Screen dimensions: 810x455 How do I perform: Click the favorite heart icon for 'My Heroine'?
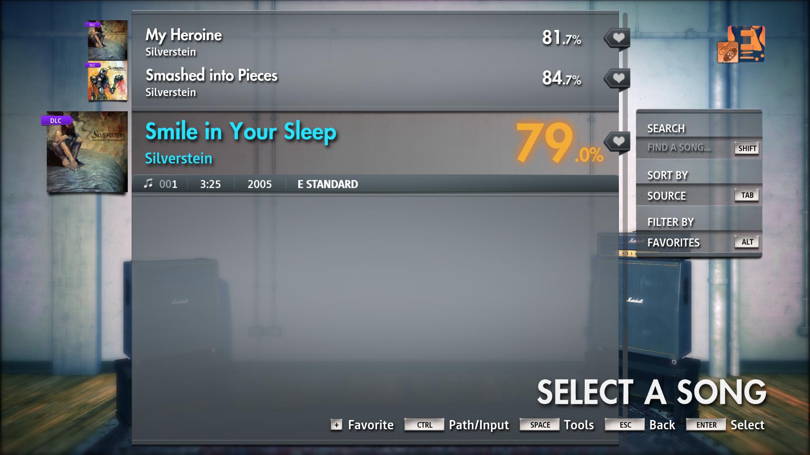tap(616, 38)
